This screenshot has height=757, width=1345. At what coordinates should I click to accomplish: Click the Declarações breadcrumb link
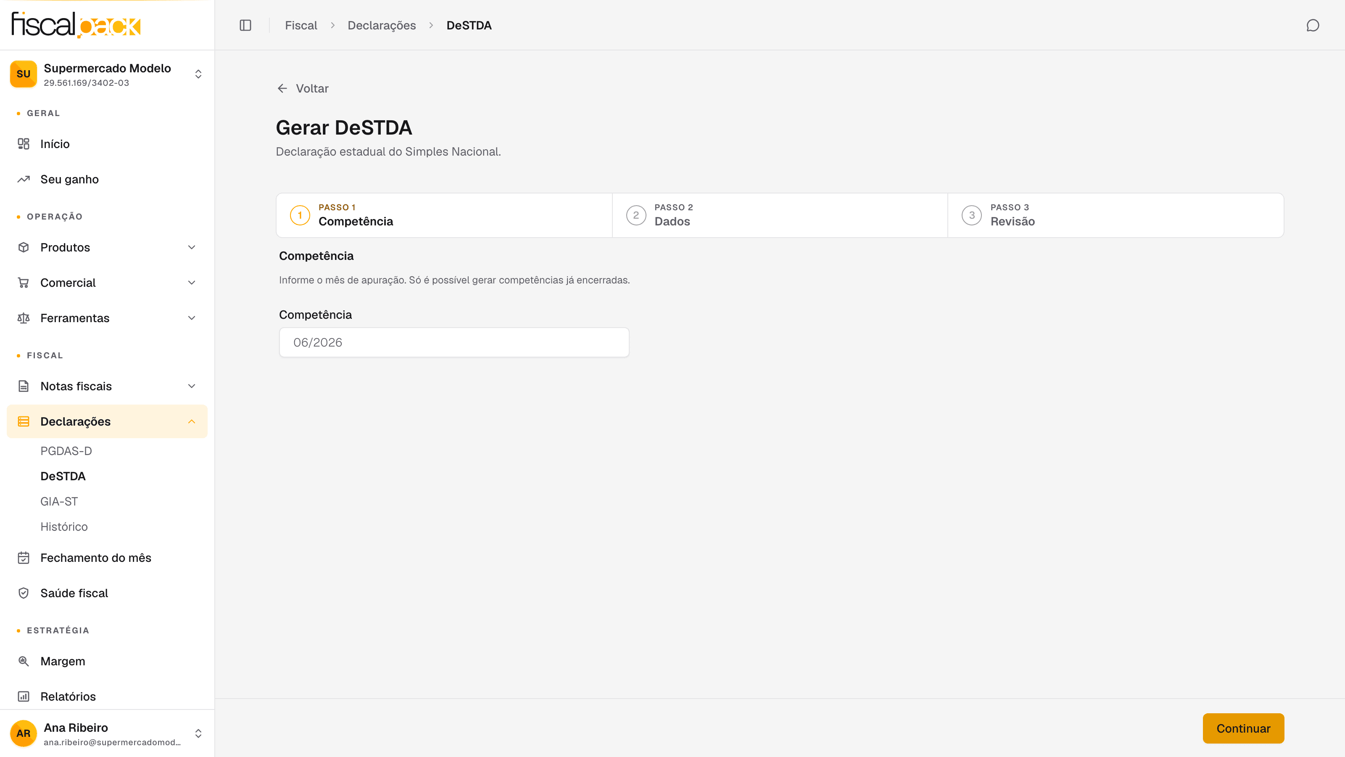coord(382,25)
